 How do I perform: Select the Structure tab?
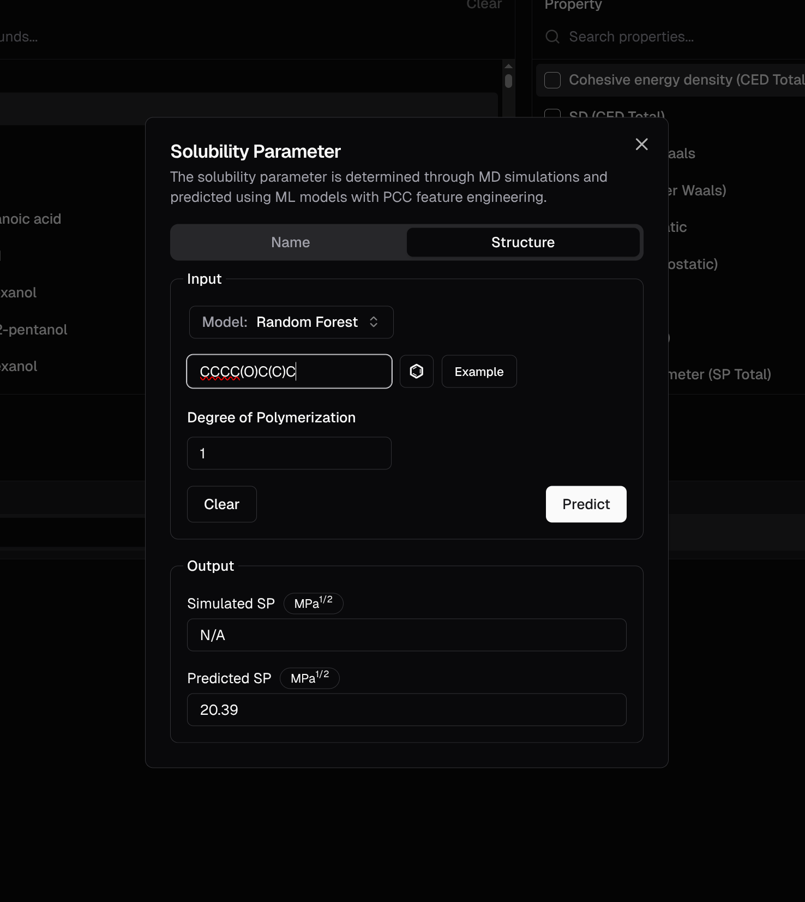[522, 242]
